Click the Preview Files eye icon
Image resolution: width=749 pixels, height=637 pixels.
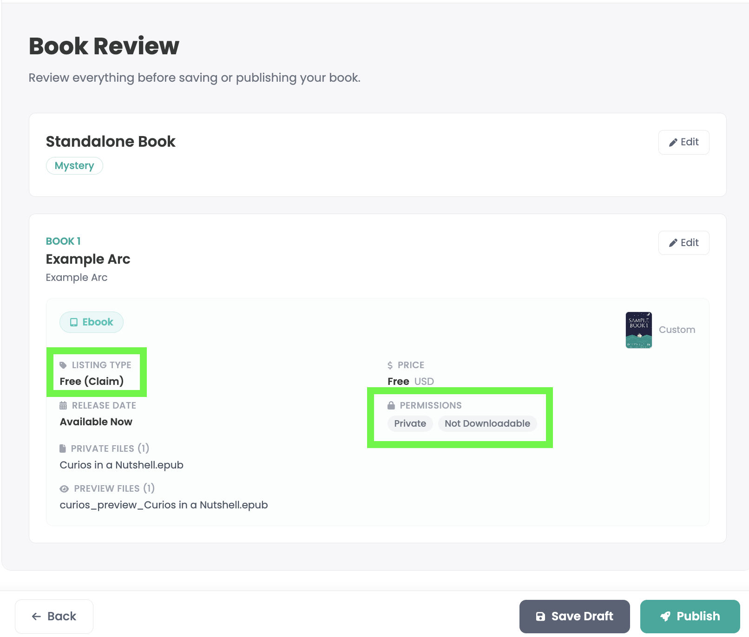(x=64, y=489)
